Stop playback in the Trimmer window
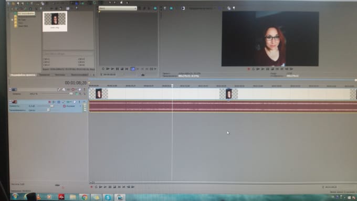 click(x=122, y=69)
